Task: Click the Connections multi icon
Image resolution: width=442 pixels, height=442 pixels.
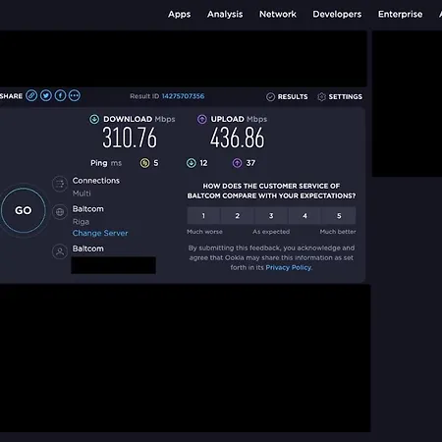Action: tap(60, 184)
